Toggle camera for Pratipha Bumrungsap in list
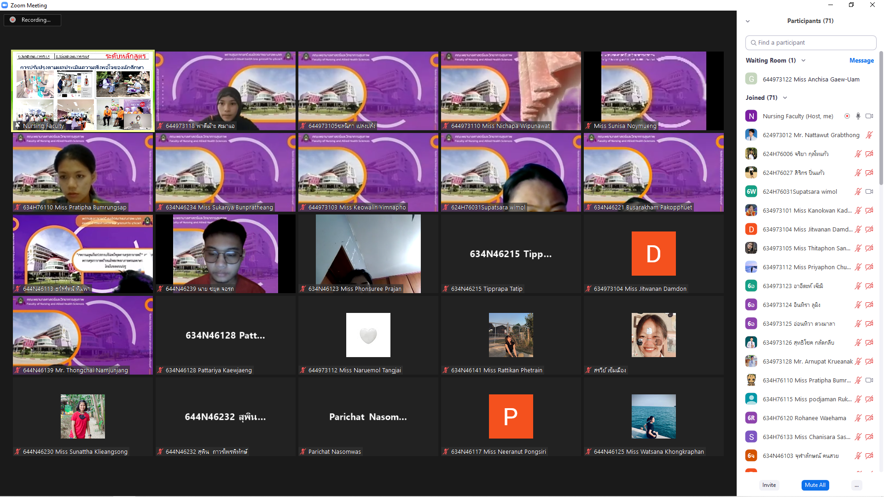The image size is (884, 497). tap(869, 381)
